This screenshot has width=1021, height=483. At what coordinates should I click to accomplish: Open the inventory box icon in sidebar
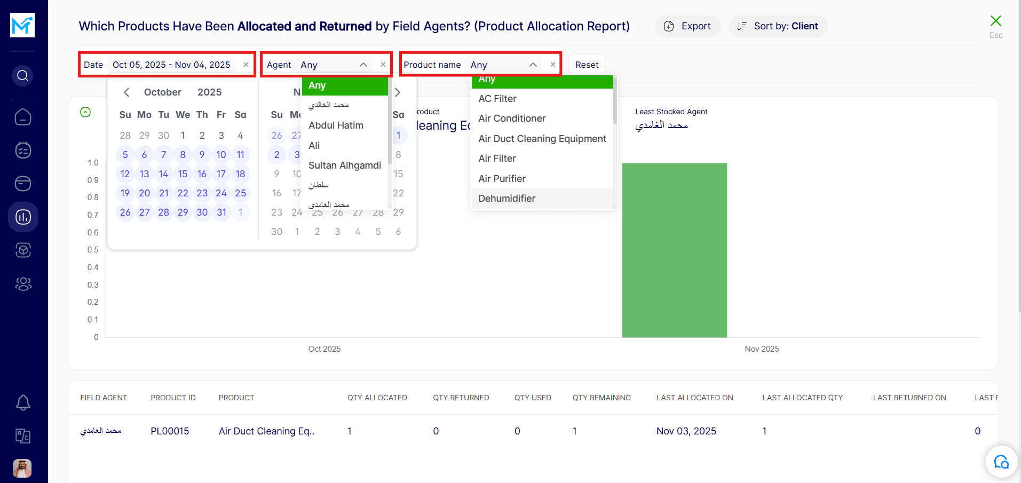23,250
